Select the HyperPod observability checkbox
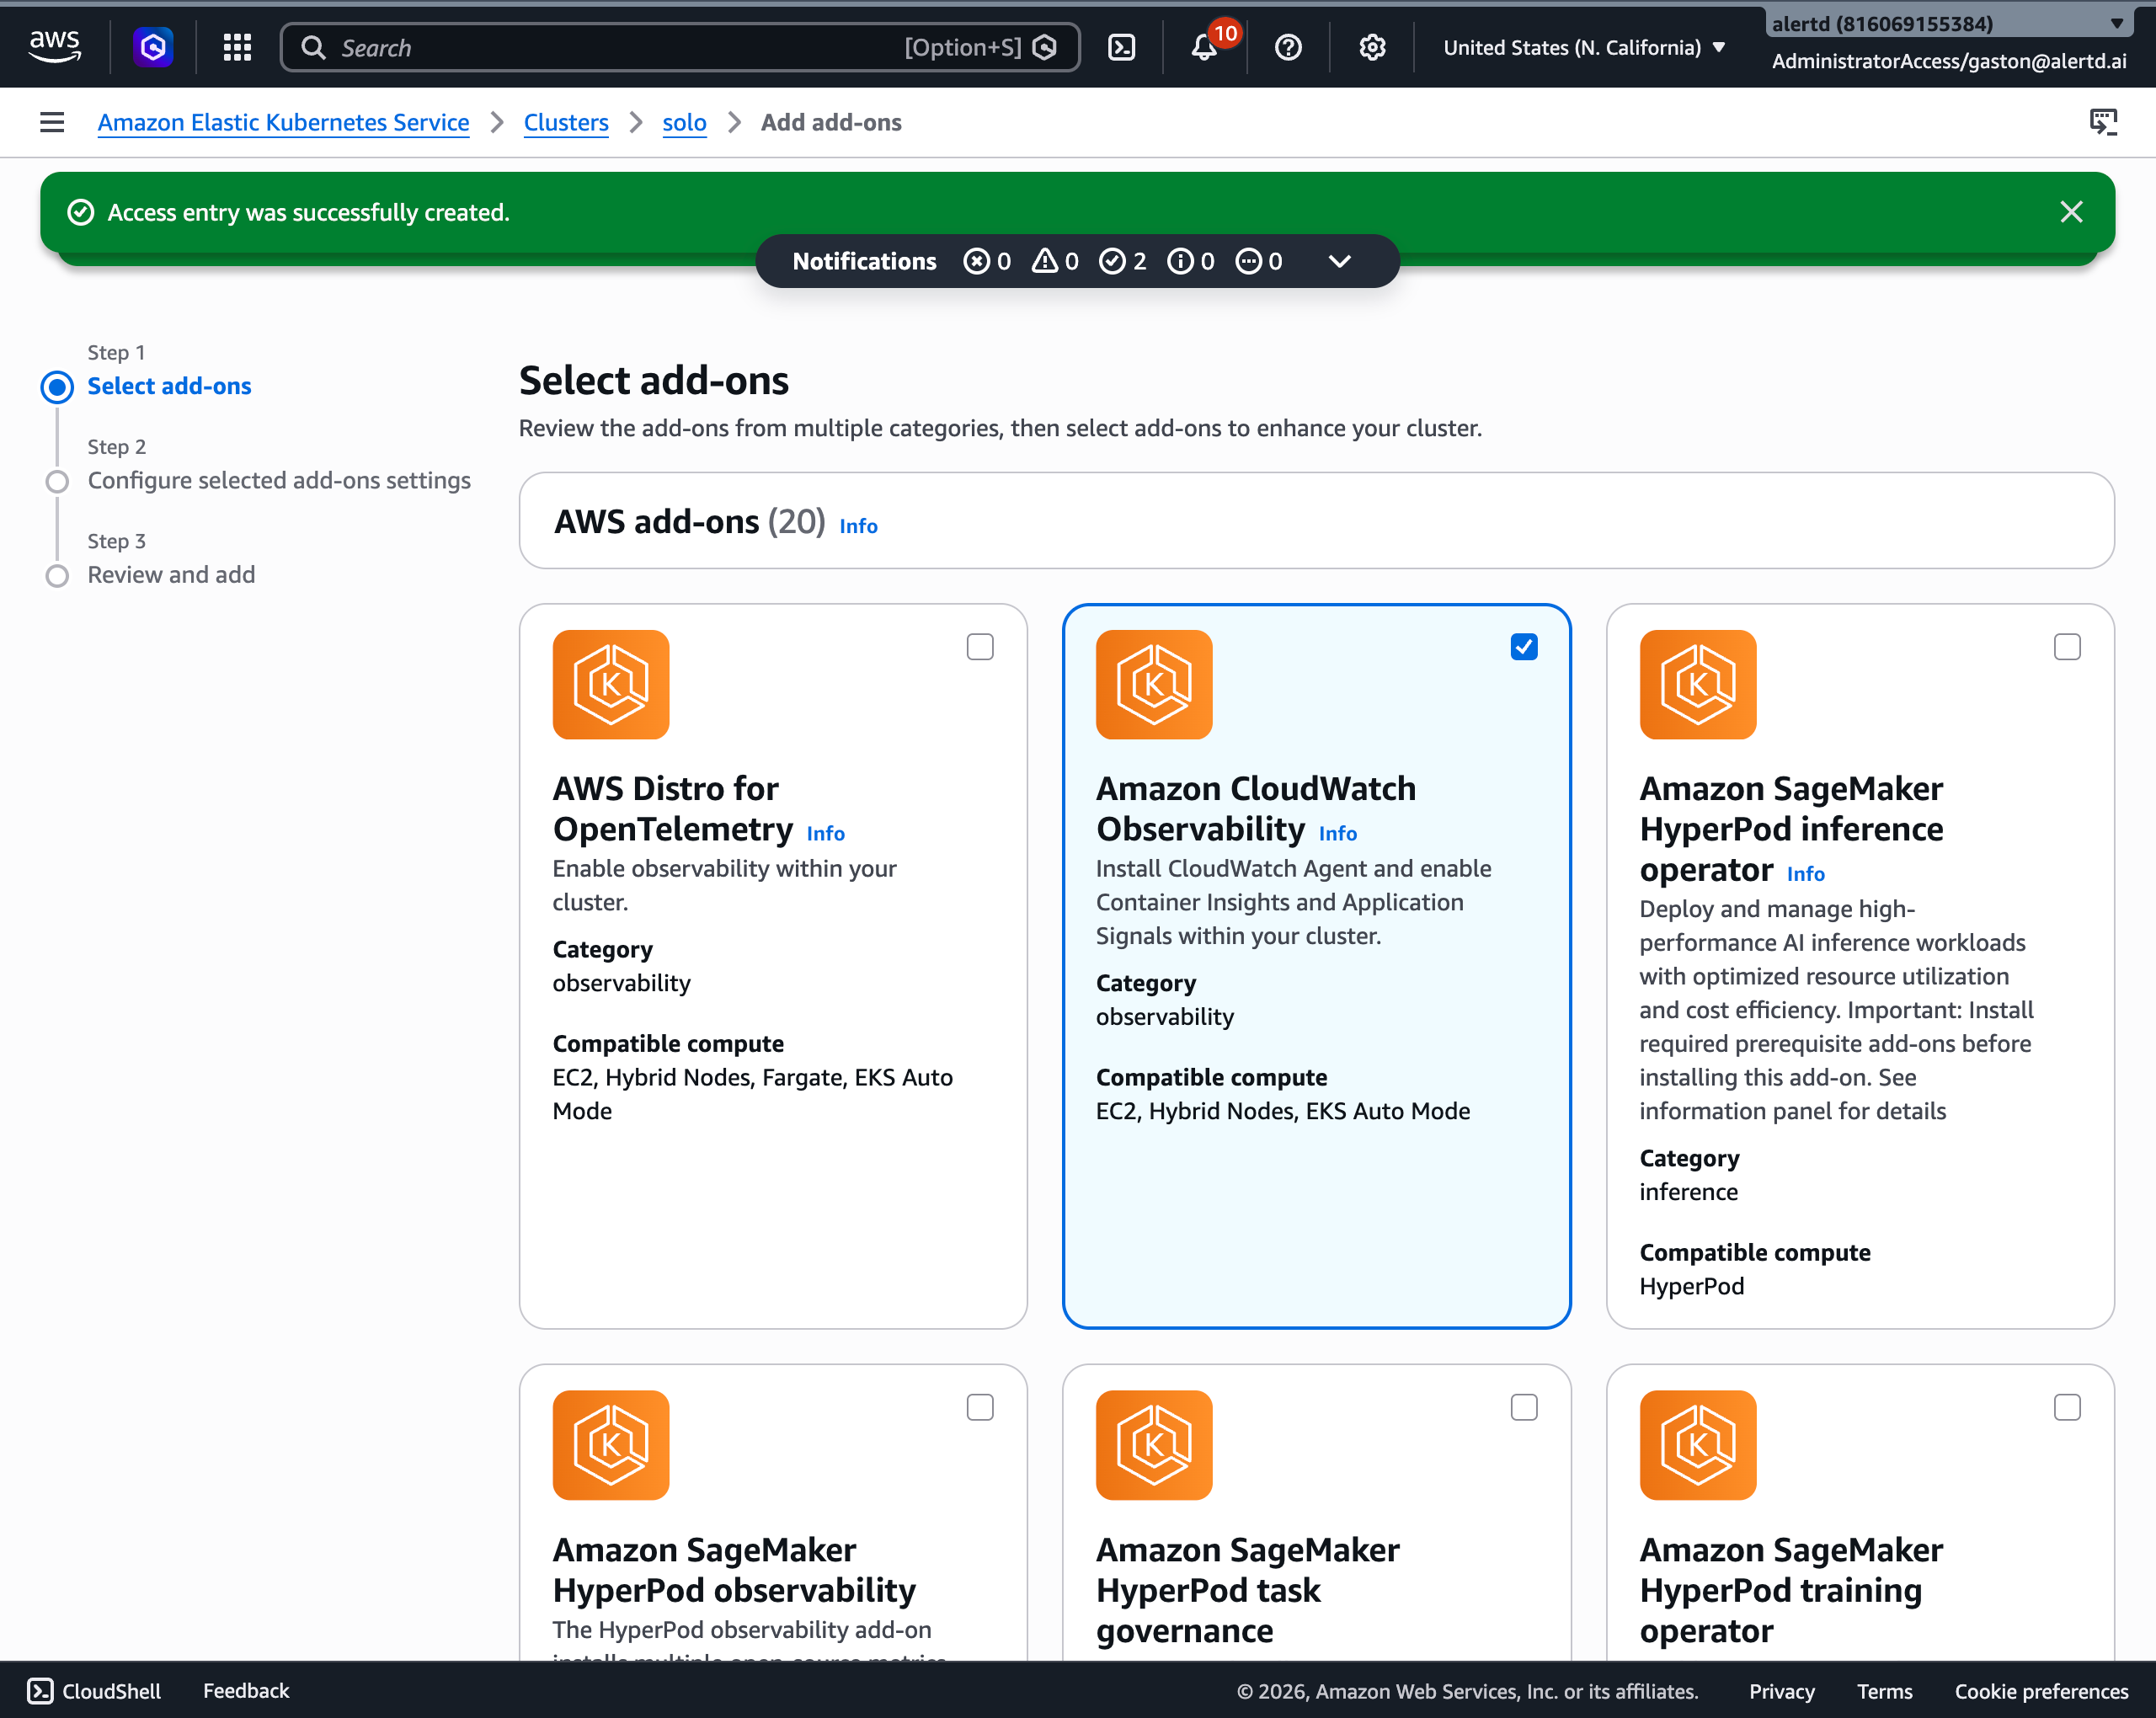This screenshot has width=2156, height=1718. (980, 1407)
